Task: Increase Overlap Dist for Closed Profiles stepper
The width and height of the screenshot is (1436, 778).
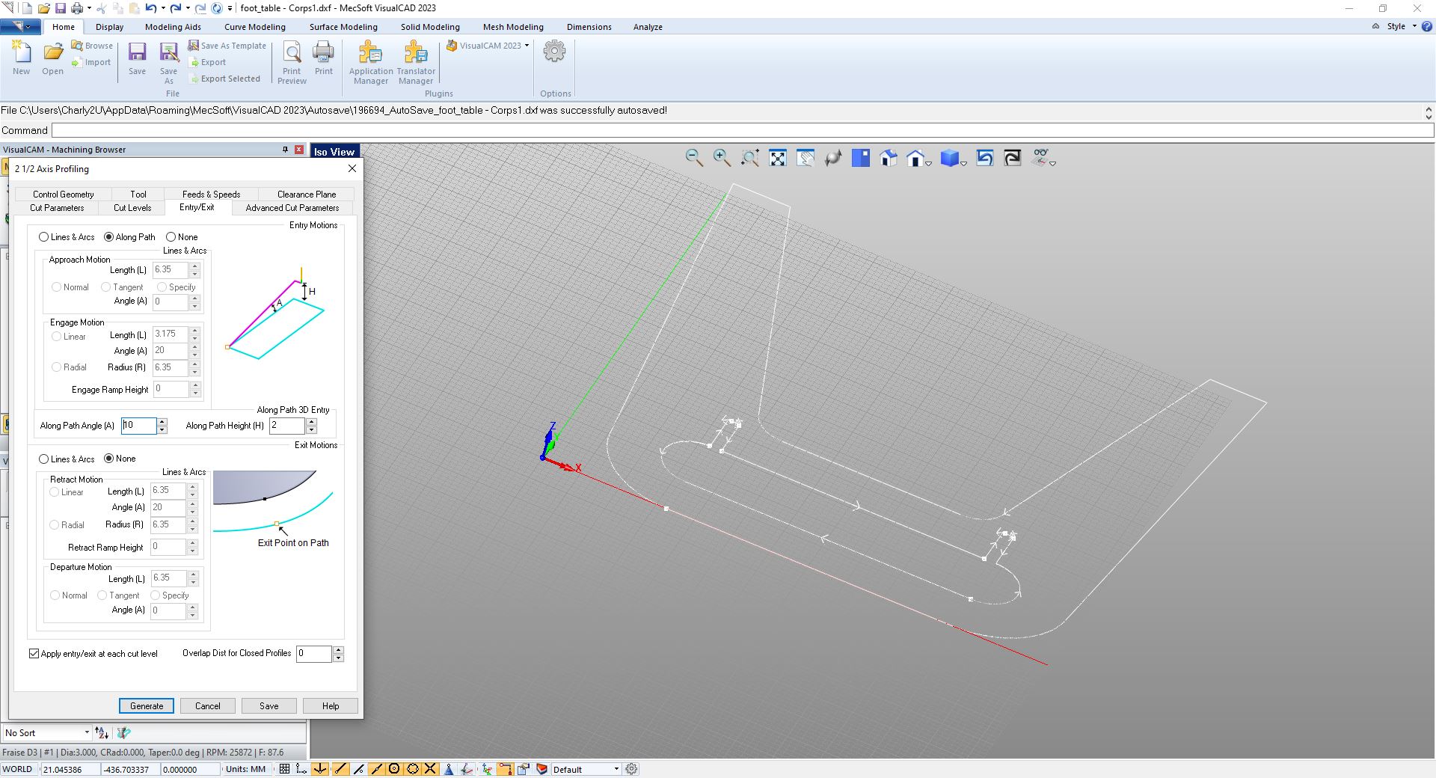Action: click(x=339, y=650)
